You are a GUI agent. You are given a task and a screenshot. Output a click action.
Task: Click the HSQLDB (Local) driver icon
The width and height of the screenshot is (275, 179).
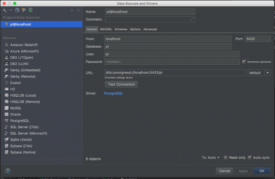click(7, 95)
